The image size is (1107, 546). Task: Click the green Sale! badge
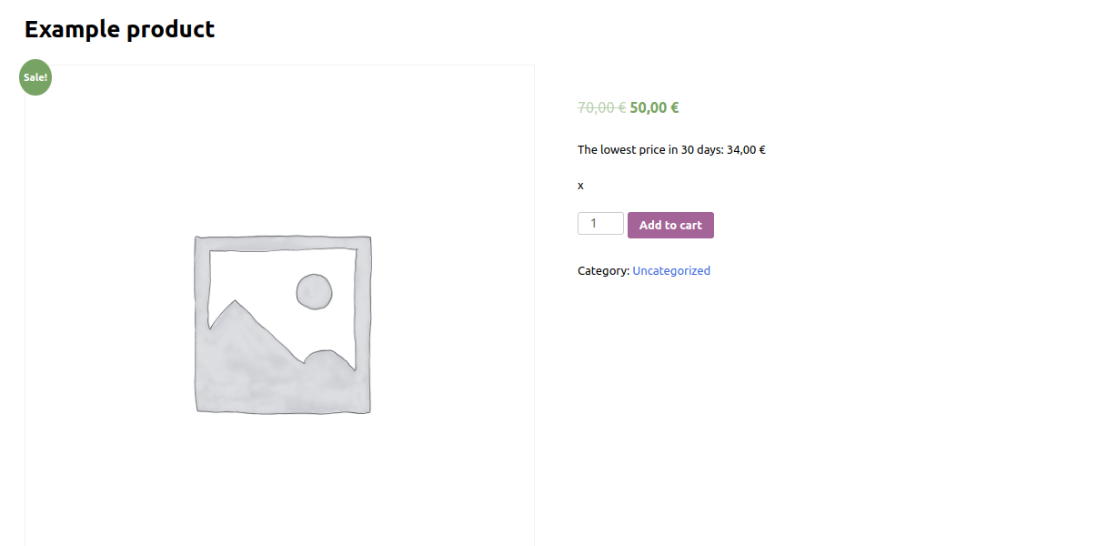point(35,77)
